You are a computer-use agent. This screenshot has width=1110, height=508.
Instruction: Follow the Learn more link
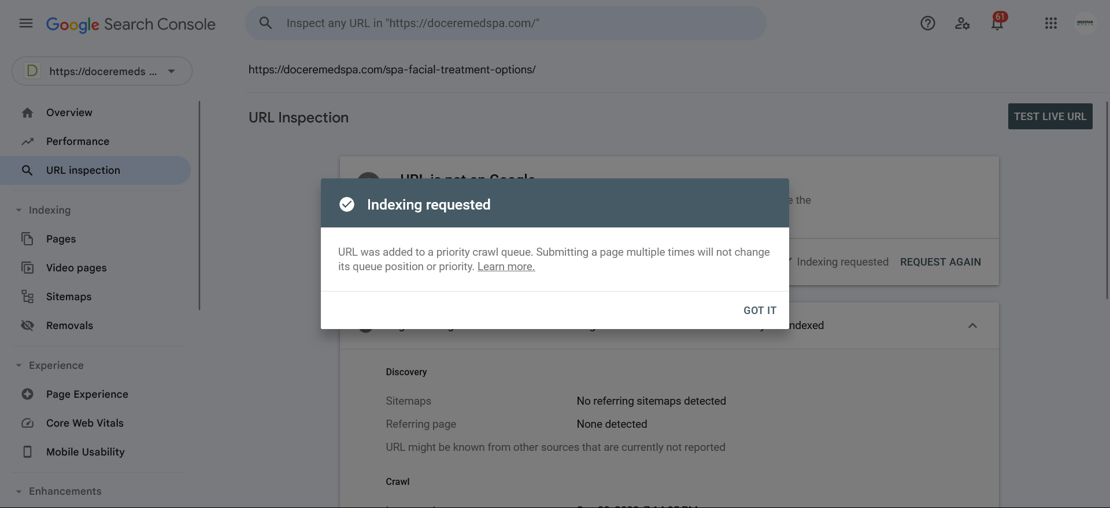pos(506,267)
